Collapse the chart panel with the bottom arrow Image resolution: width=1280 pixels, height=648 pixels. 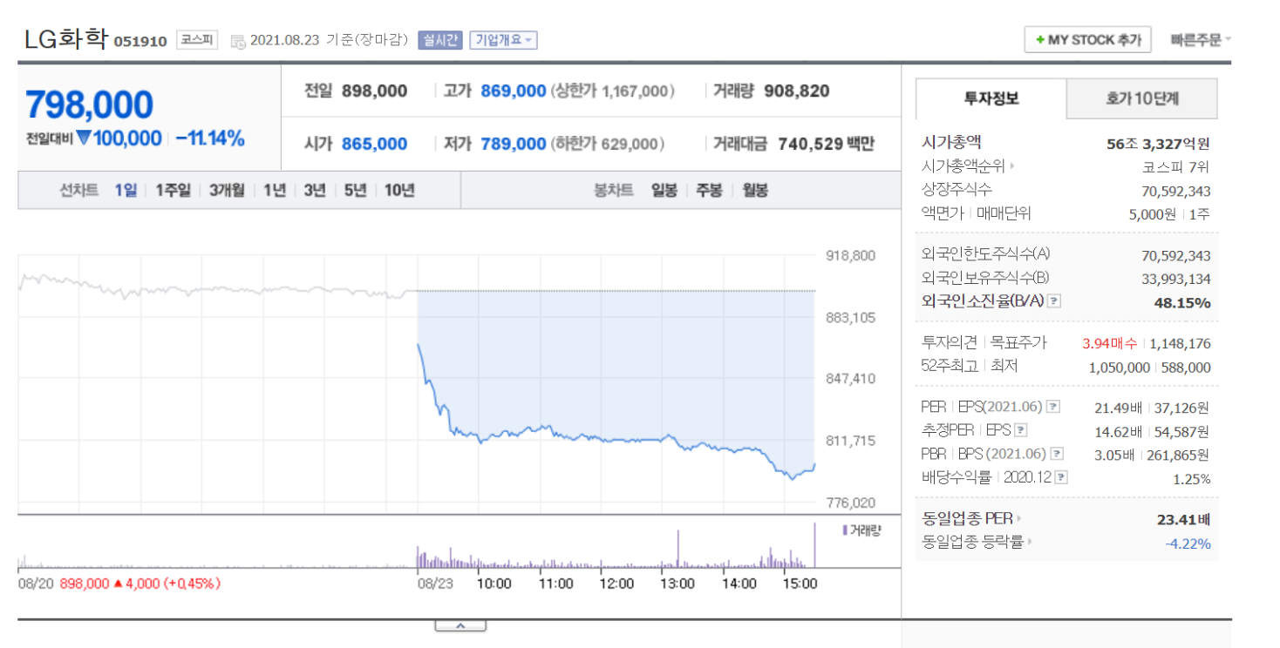(x=460, y=625)
